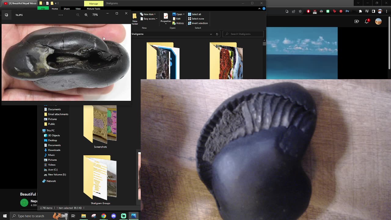Click the YouTube channel avatar circle
The height and width of the screenshot is (220, 391).
[x=24, y=203]
